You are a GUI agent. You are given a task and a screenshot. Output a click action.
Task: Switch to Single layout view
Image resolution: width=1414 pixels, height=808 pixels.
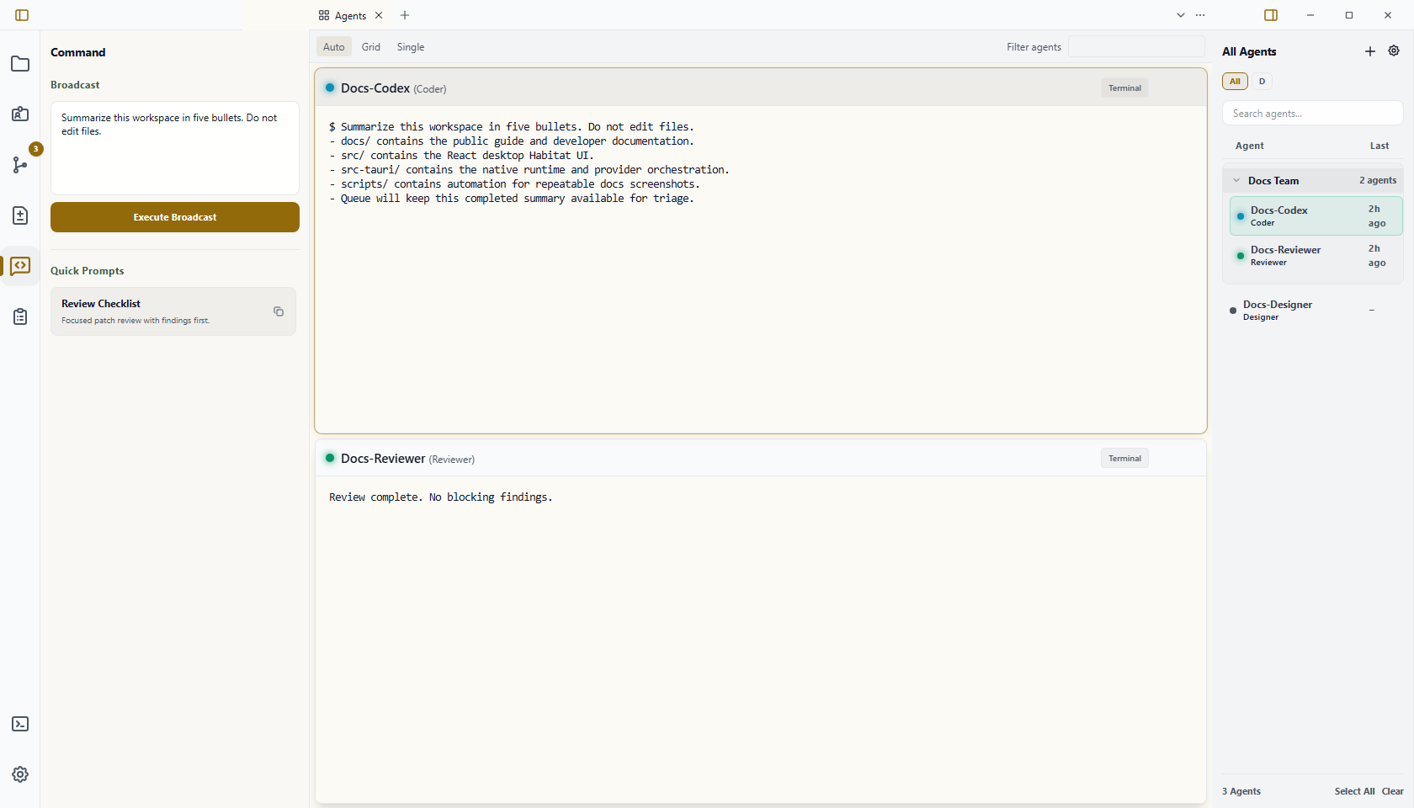point(411,47)
